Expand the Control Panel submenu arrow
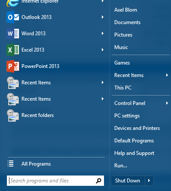The width and height of the screenshot is (171, 191). coord(167,103)
